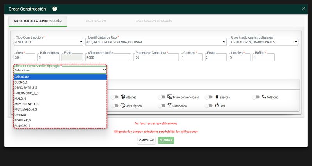This screenshot has width=312, height=166.
Task: Click the Locales input field
Action: pos(239,57)
